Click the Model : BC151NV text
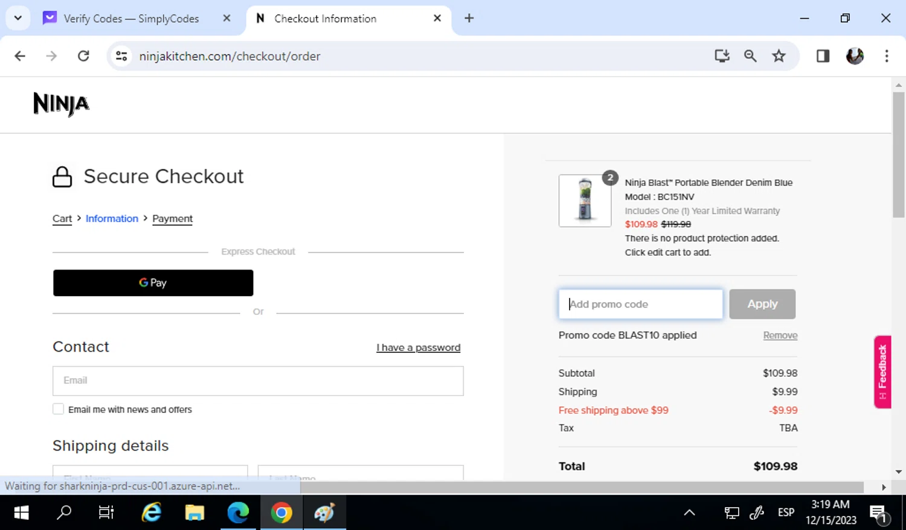 [x=660, y=197]
